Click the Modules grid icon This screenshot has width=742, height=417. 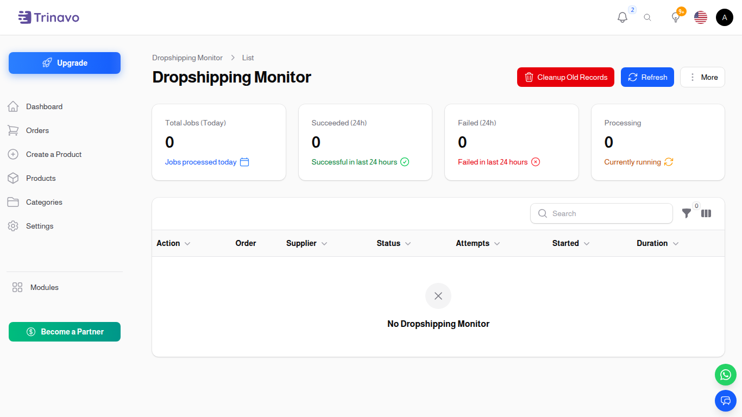click(17, 287)
